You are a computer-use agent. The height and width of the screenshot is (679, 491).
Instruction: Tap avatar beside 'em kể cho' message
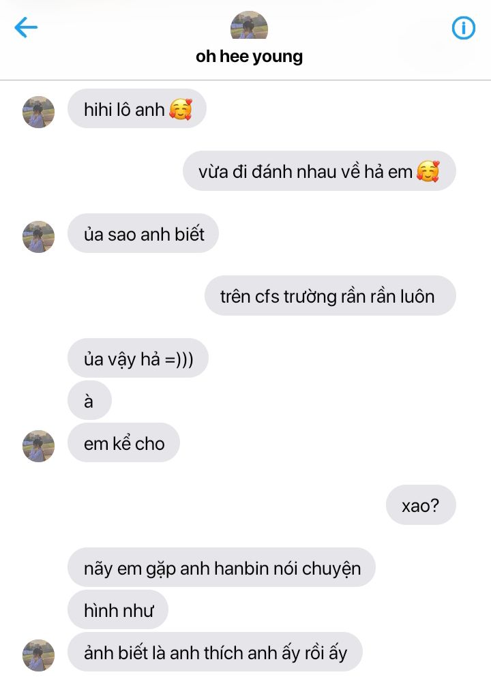(39, 446)
